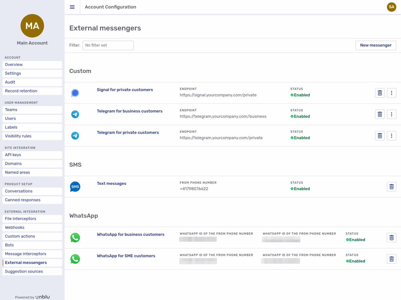Delete the Signal for private customers messenger
The width and height of the screenshot is (401, 300).
(x=380, y=93)
